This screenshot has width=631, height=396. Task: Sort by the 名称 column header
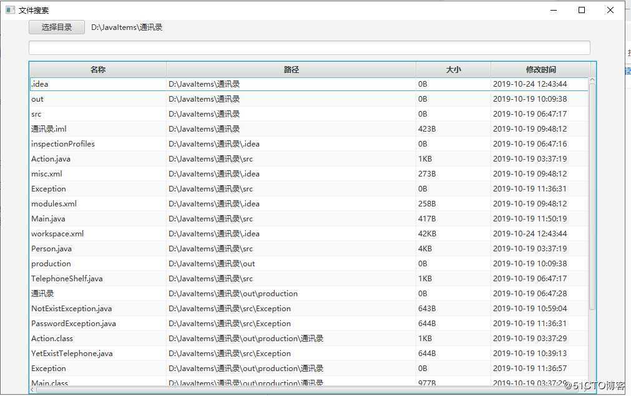[98, 70]
